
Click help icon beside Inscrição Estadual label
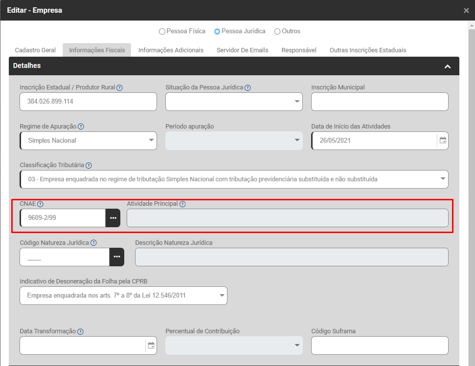[x=119, y=87]
